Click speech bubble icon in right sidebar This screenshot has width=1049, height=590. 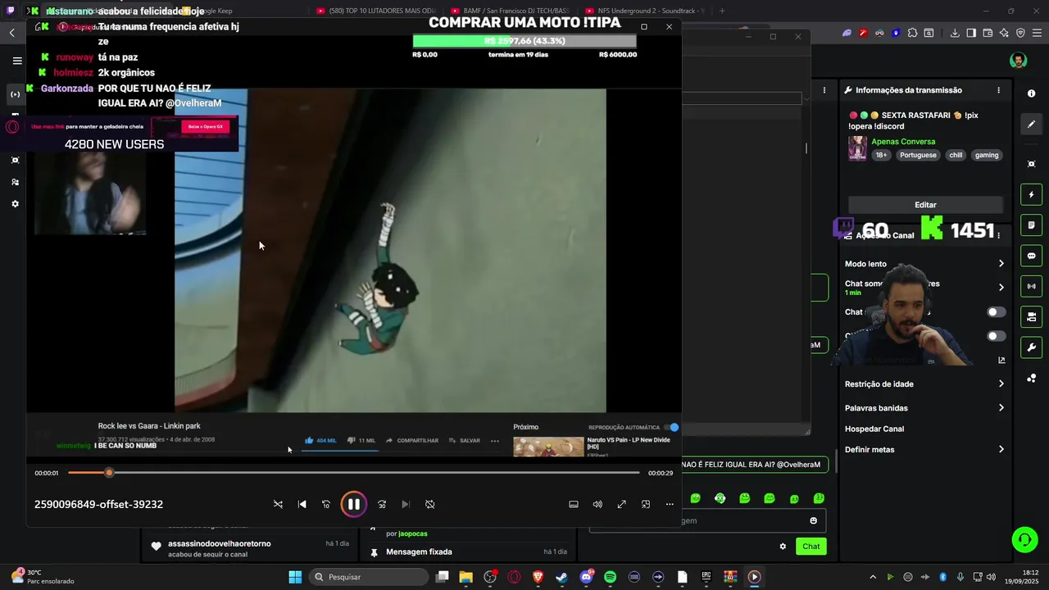(x=1031, y=256)
